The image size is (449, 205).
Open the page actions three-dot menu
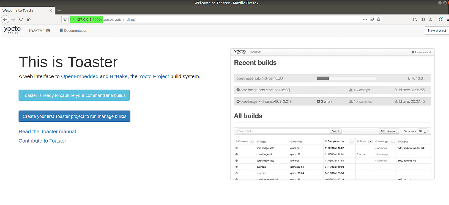coord(365,19)
